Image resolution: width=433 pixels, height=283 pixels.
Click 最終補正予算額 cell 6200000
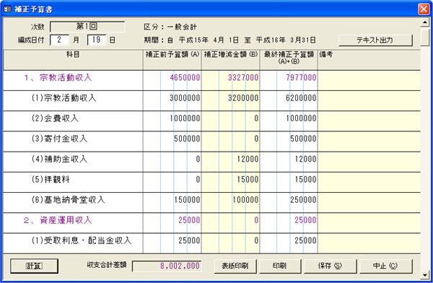tap(289, 101)
